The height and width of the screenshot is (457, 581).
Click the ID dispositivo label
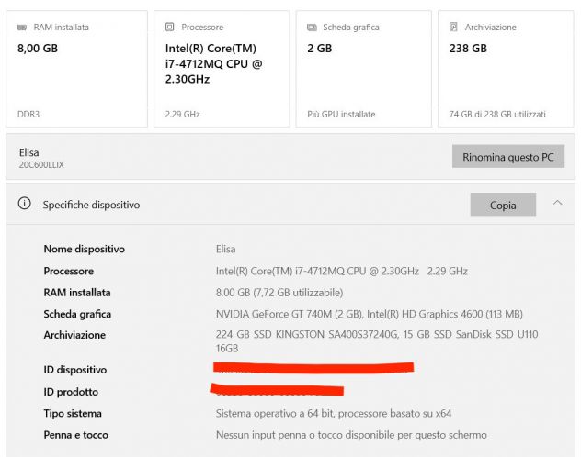[75, 370]
